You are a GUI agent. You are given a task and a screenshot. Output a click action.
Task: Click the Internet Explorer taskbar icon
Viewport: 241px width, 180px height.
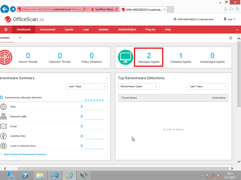69,175
